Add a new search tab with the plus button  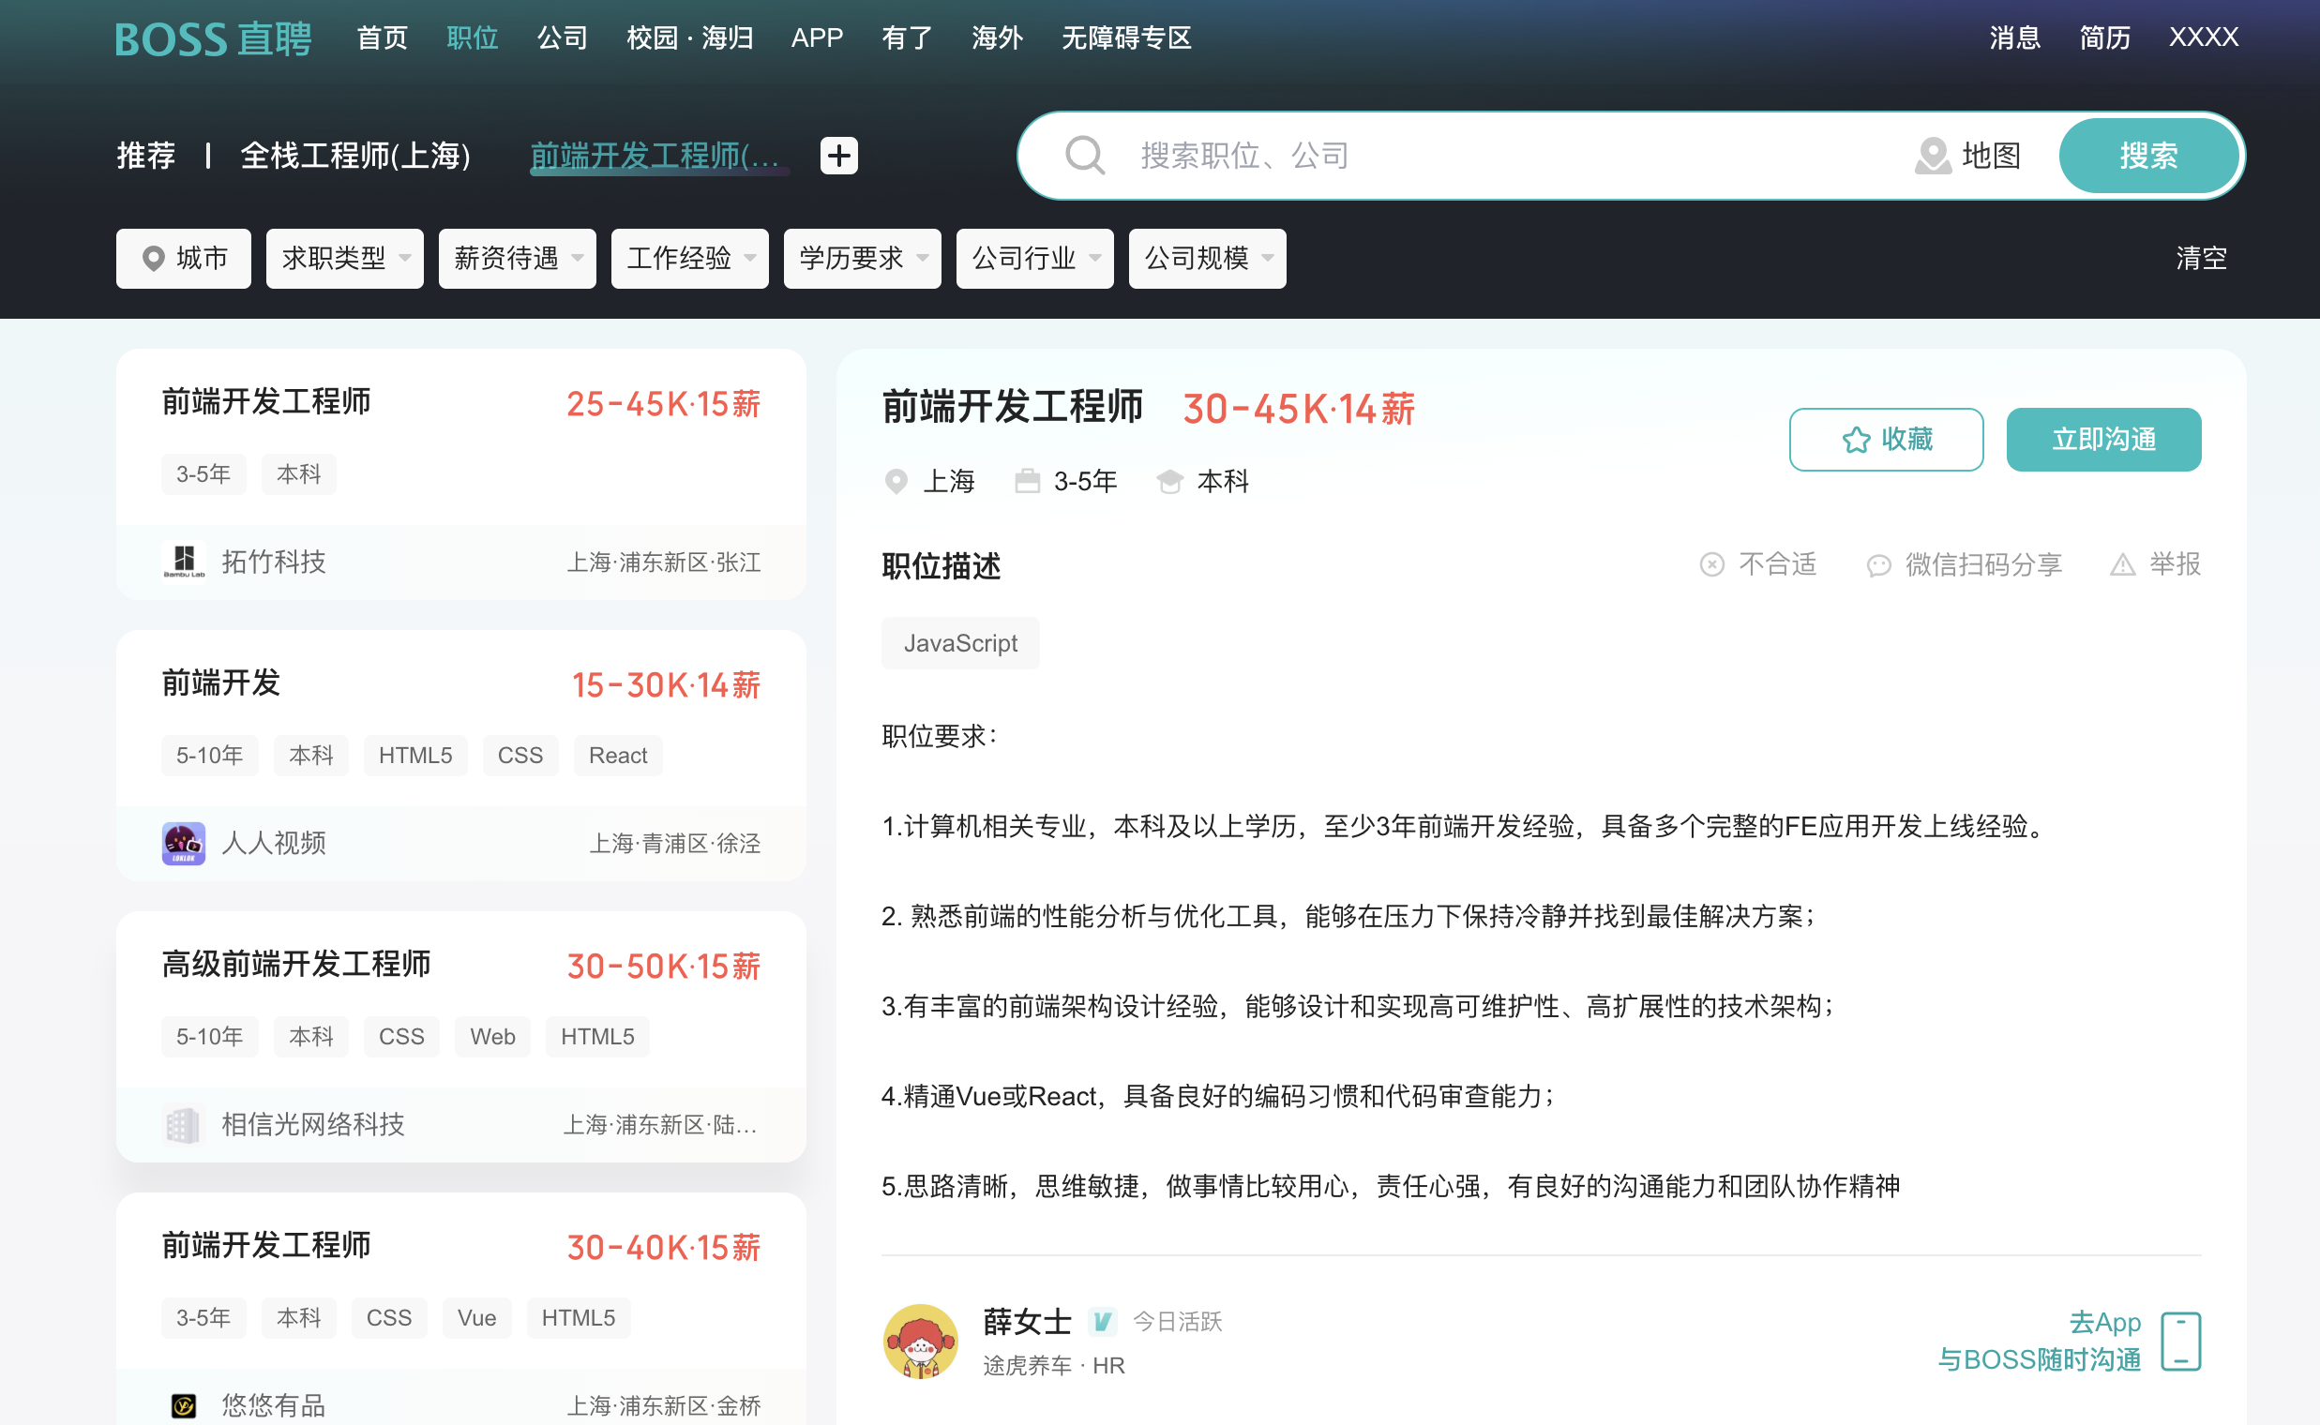point(838,156)
